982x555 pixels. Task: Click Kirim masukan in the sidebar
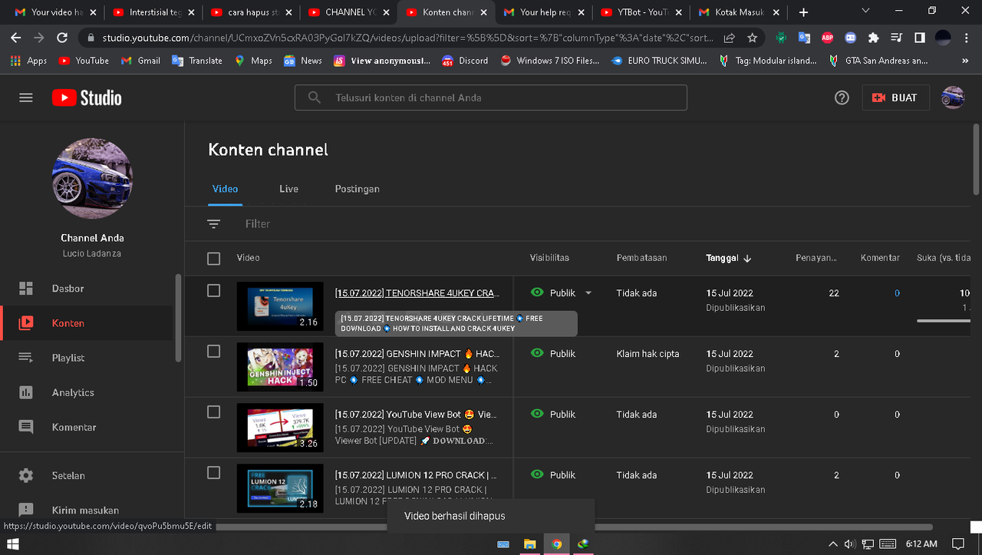click(87, 510)
